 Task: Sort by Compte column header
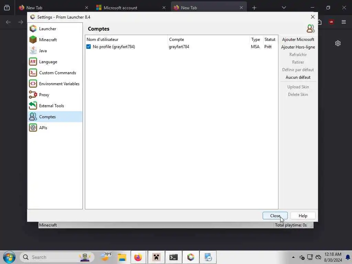point(209,40)
